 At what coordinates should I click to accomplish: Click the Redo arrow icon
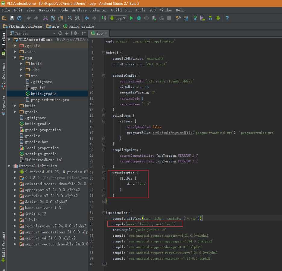tap(36, 18)
